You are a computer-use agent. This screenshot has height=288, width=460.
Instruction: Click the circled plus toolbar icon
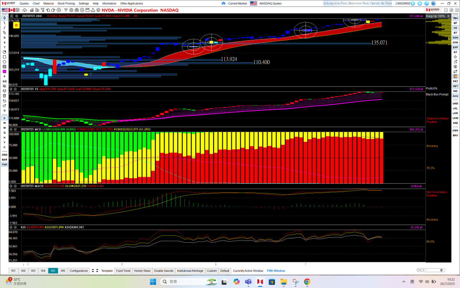click(82, 10)
